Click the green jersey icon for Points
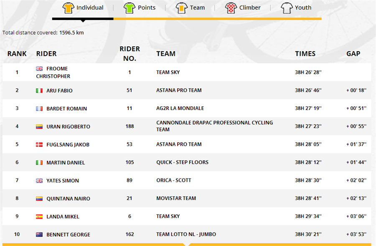 [130, 8]
